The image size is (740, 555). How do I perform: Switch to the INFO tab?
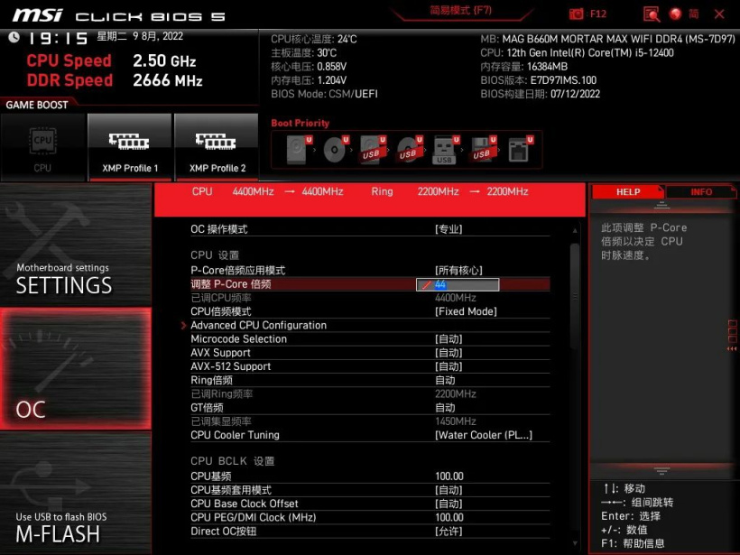[701, 192]
